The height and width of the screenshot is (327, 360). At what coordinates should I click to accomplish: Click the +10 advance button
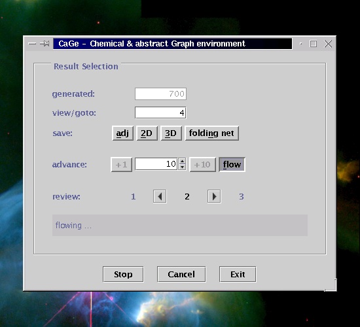pyautogui.click(x=202, y=164)
